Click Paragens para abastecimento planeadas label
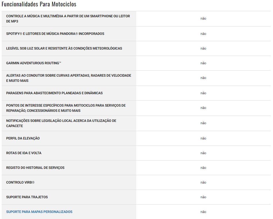The image size is (273, 219). pos(54,93)
